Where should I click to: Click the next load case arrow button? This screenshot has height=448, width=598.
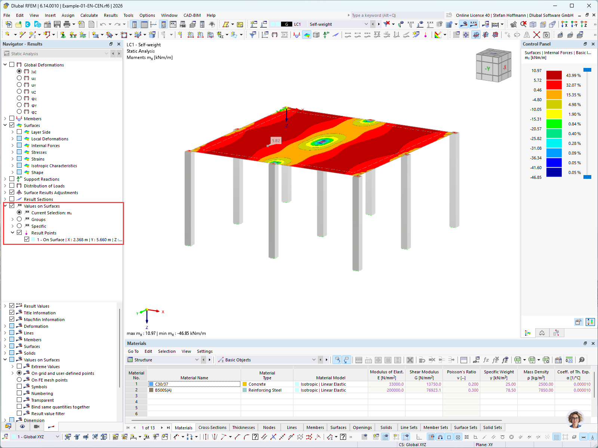coord(379,24)
